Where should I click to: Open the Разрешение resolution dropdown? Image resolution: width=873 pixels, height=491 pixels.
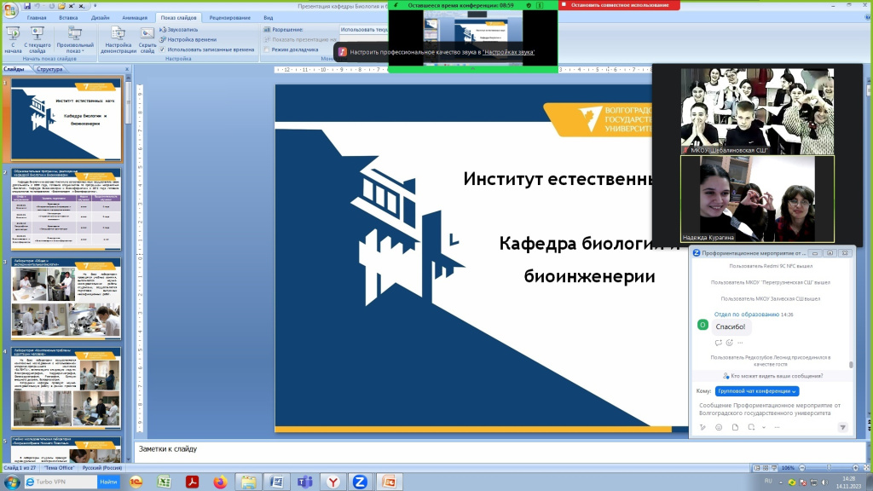click(x=363, y=30)
